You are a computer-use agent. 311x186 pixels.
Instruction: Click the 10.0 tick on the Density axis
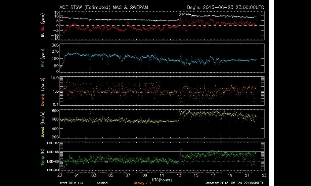click(54, 78)
